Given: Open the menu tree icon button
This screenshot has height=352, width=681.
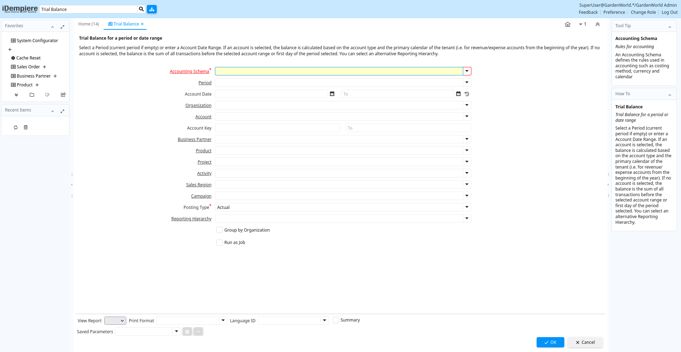Looking at the screenshot, I should [152, 9].
